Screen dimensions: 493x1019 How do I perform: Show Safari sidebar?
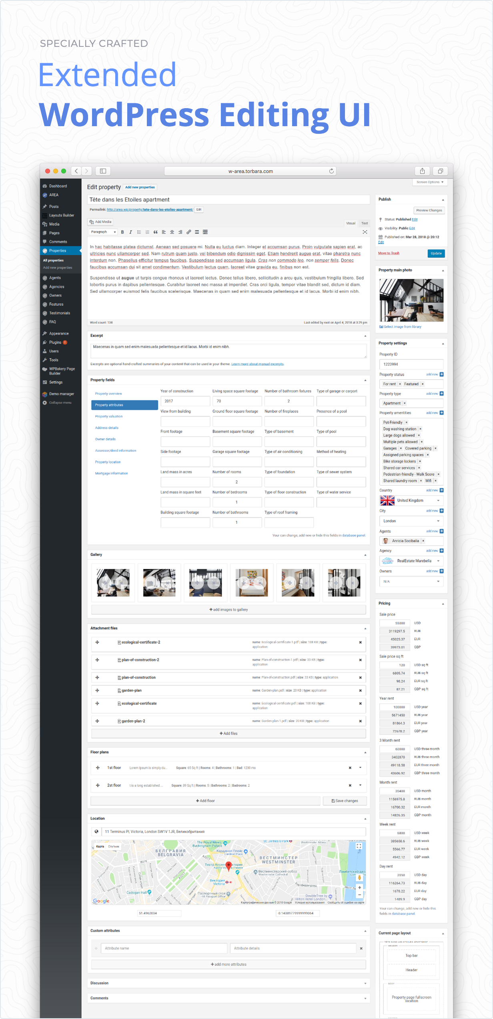(103, 171)
